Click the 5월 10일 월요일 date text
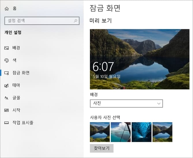193x158 pixels. tap(107, 76)
